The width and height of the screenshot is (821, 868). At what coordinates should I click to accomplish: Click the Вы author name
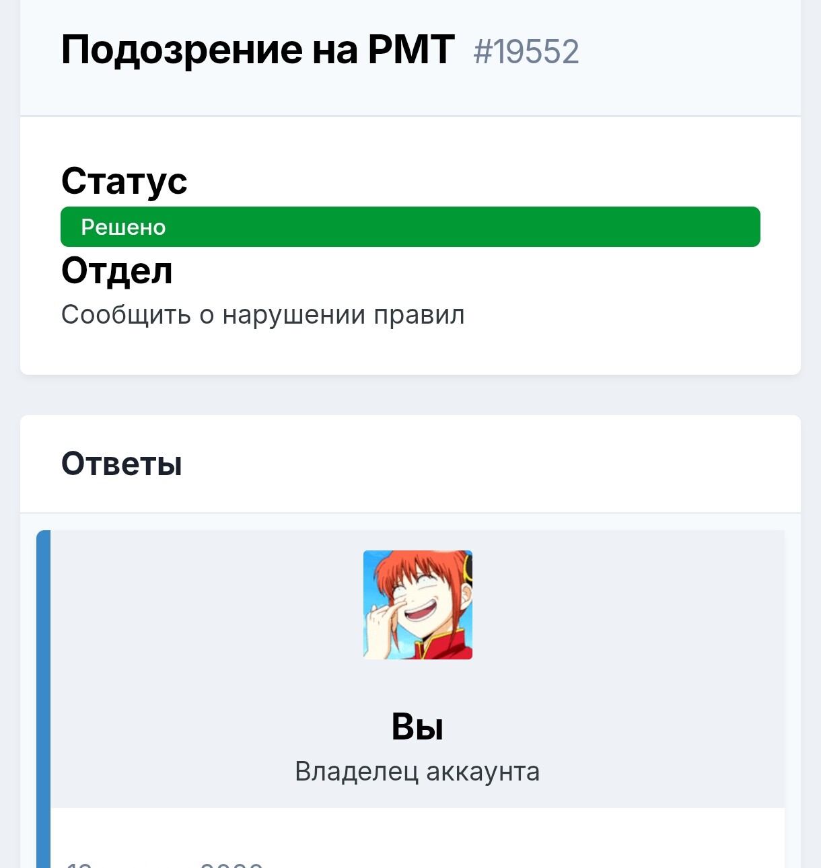click(x=417, y=727)
